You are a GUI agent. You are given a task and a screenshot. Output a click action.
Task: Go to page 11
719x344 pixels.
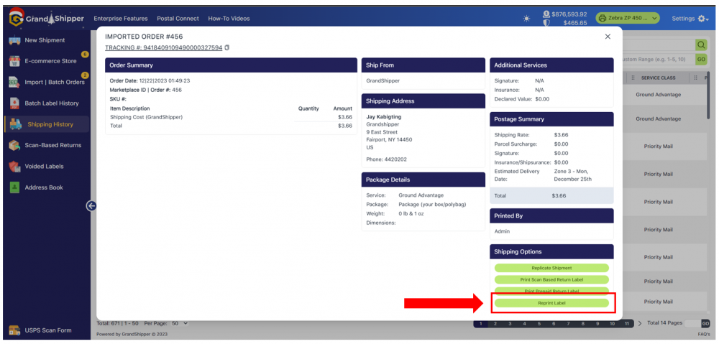click(626, 324)
